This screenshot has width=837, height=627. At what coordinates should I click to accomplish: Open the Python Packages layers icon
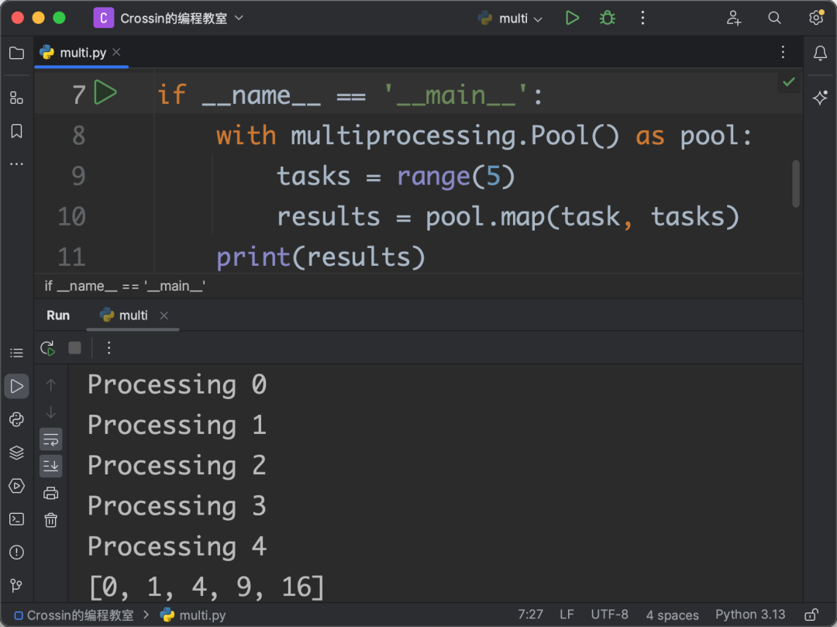(x=16, y=453)
